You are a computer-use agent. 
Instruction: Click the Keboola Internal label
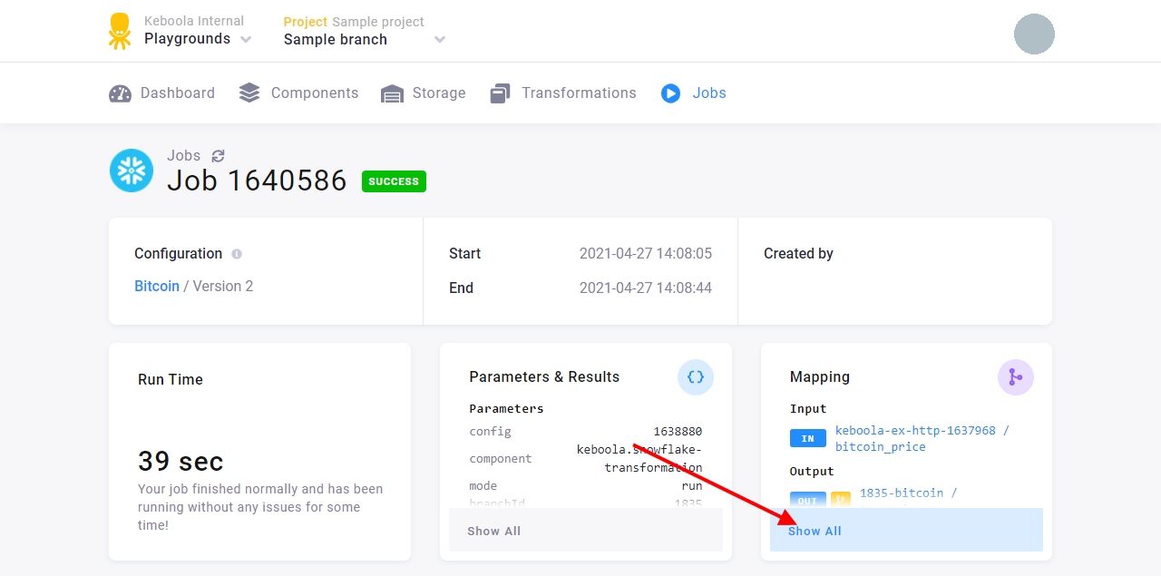[x=194, y=20]
